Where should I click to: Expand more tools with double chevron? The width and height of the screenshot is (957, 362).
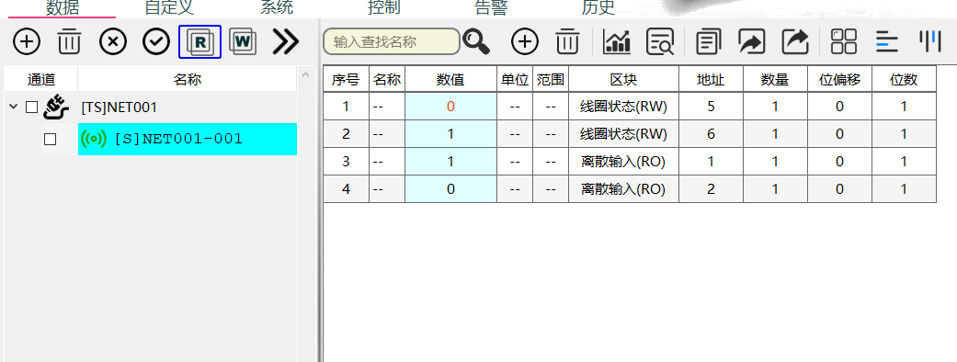tap(286, 41)
